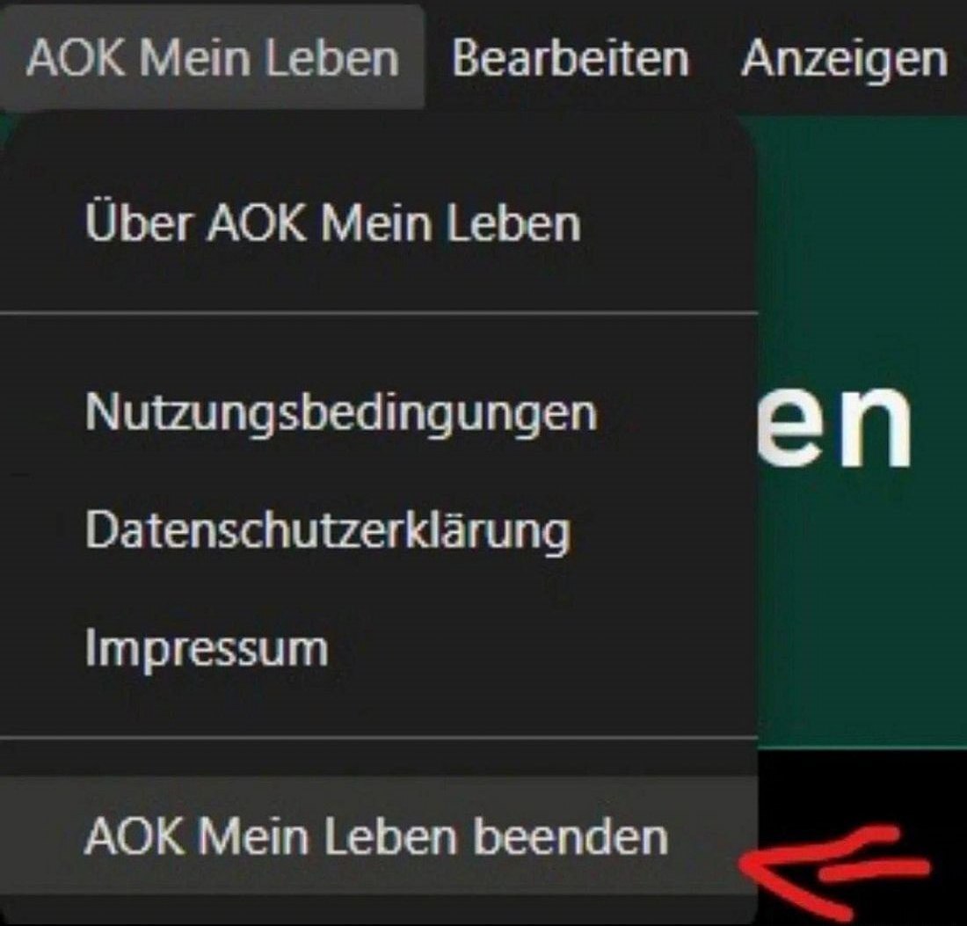Select Über AOK Mein Leben

pos(333,222)
